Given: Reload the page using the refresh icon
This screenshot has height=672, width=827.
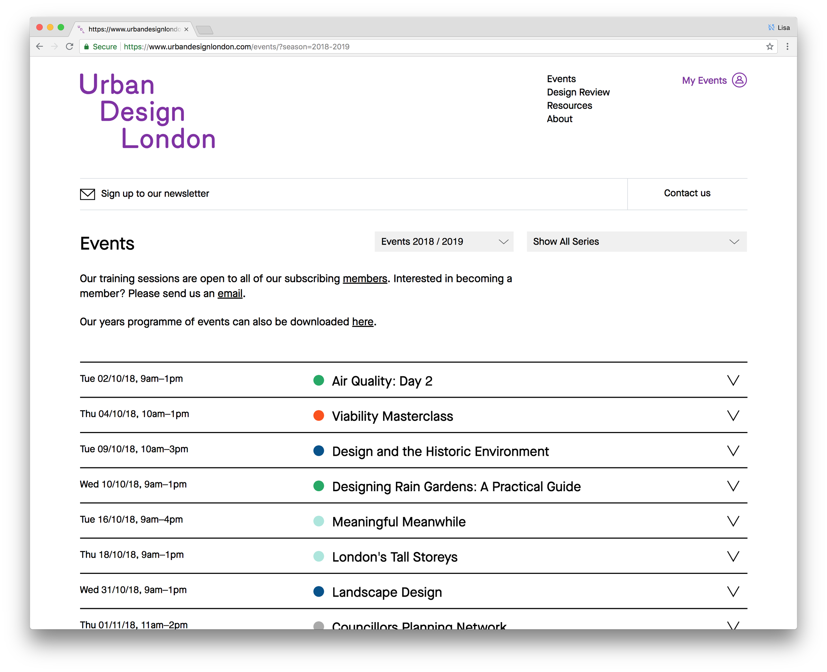Looking at the screenshot, I should [x=69, y=47].
